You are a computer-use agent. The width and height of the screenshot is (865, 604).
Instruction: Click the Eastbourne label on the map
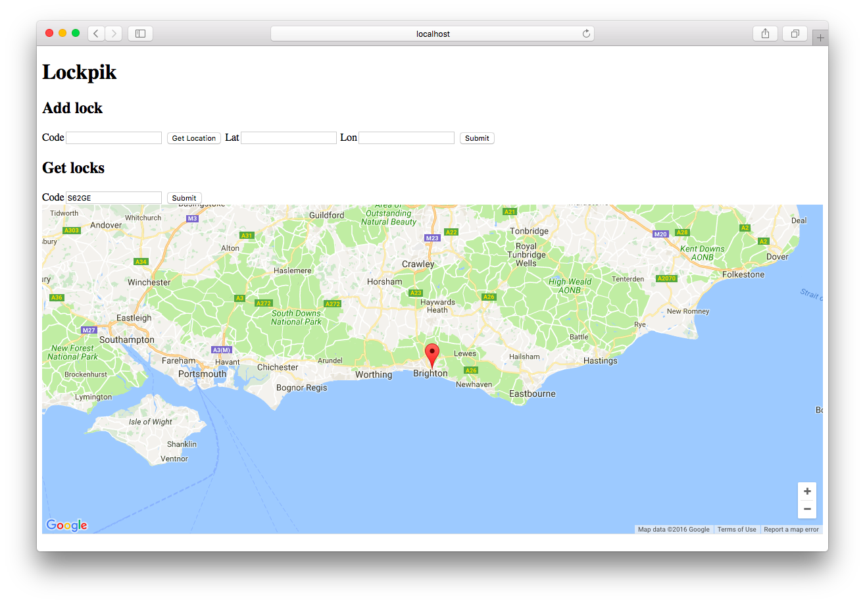(532, 393)
